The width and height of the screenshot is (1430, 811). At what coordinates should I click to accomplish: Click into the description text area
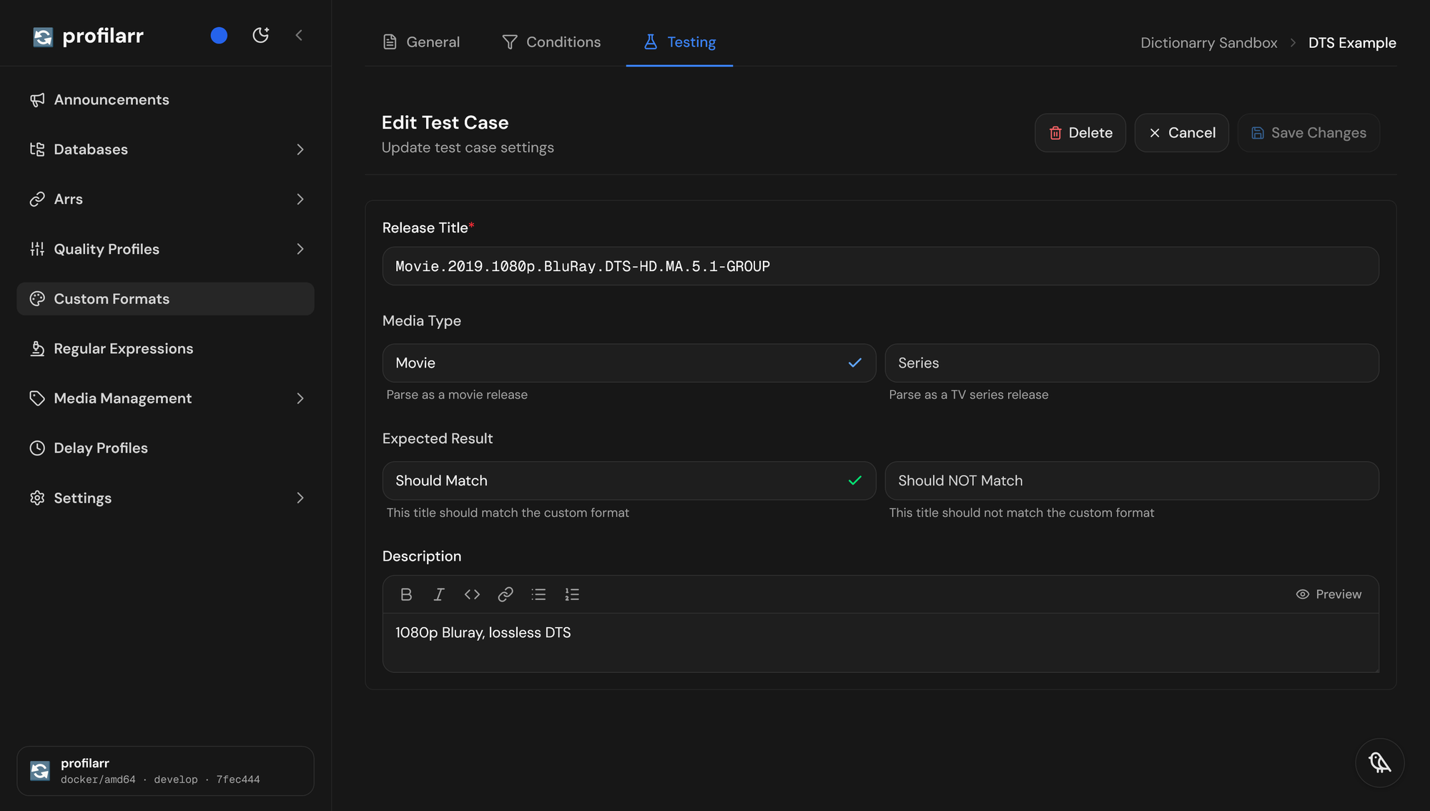(x=880, y=642)
